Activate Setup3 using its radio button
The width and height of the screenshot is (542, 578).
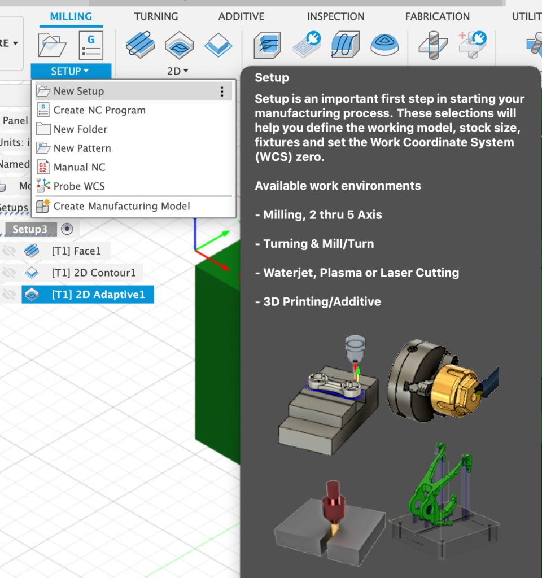pos(67,229)
